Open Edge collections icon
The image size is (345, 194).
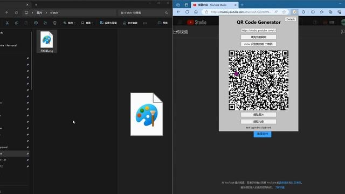(330, 12)
